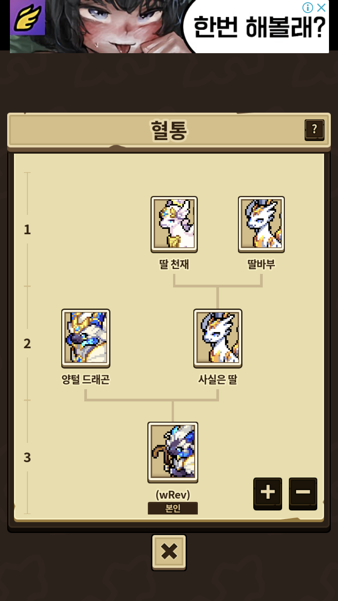Select the (wRev) dragon portrait

[x=173, y=452]
